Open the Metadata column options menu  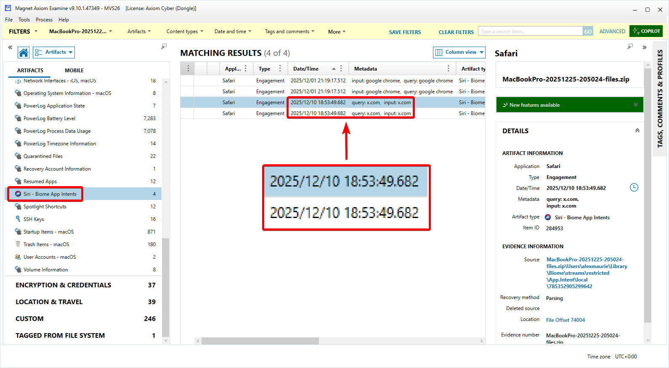[x=449, y=68]
